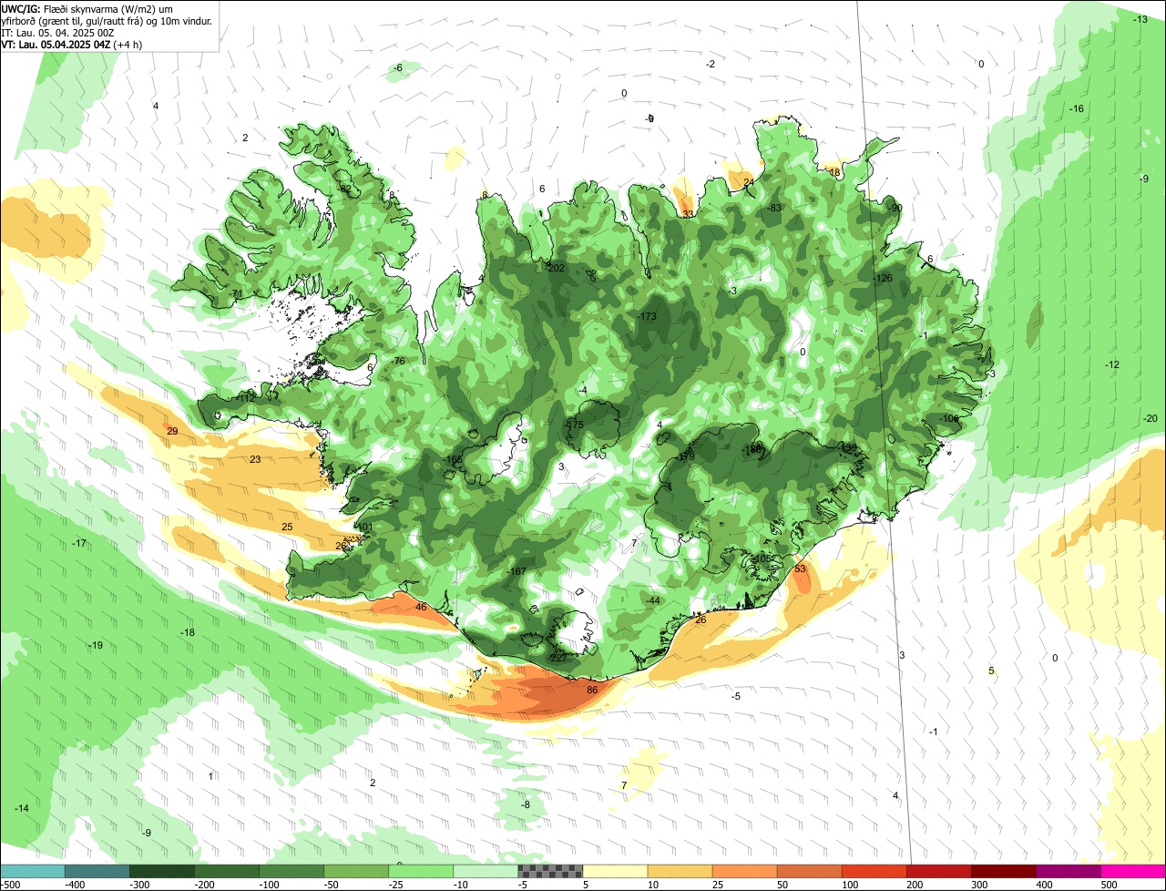1166x891 pixels.
Task: Click the legend swatch between 100 and 200
Action: click(x=874, y=871)
